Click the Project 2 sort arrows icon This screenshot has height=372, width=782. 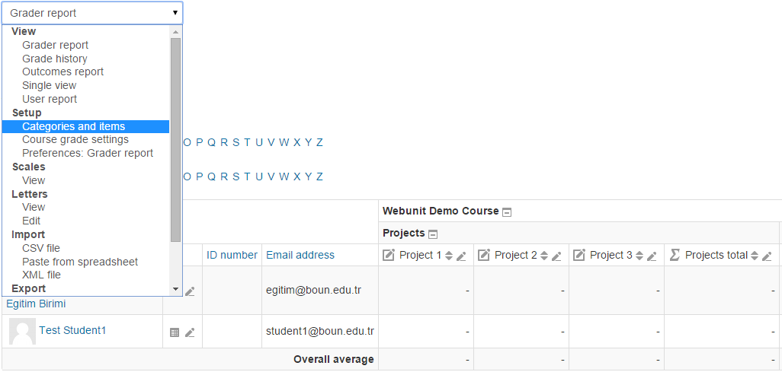pos(544,256)
